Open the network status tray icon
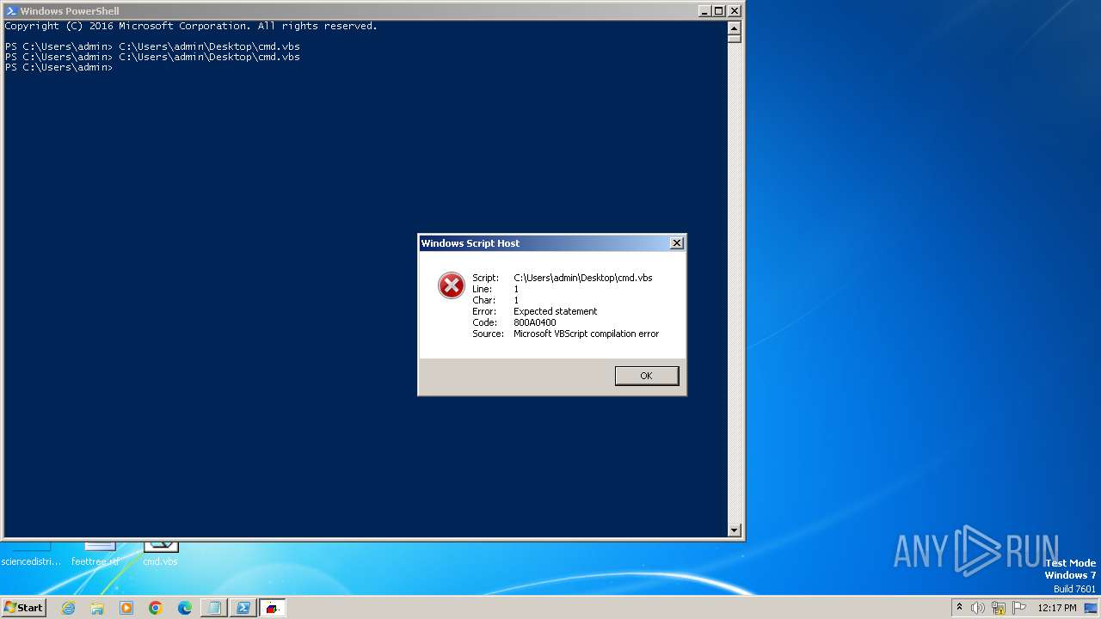1101x619 pixels. pyautogui.click(x=999, y=608)
